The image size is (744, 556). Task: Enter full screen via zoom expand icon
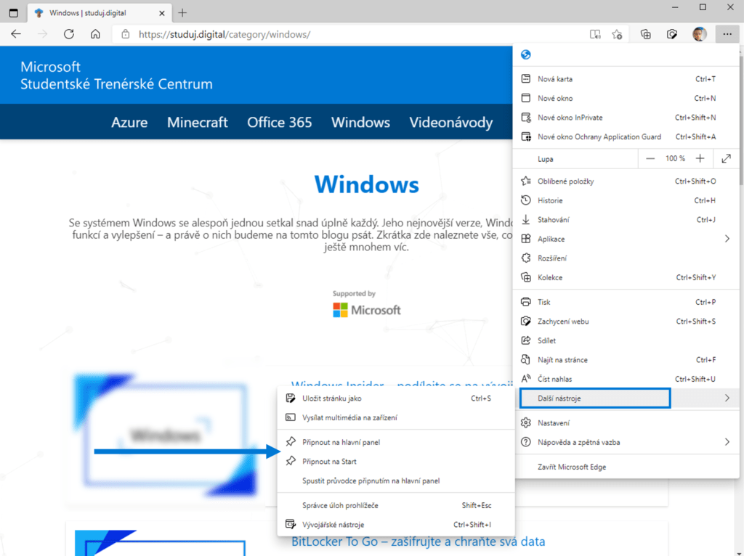point(727,158)
